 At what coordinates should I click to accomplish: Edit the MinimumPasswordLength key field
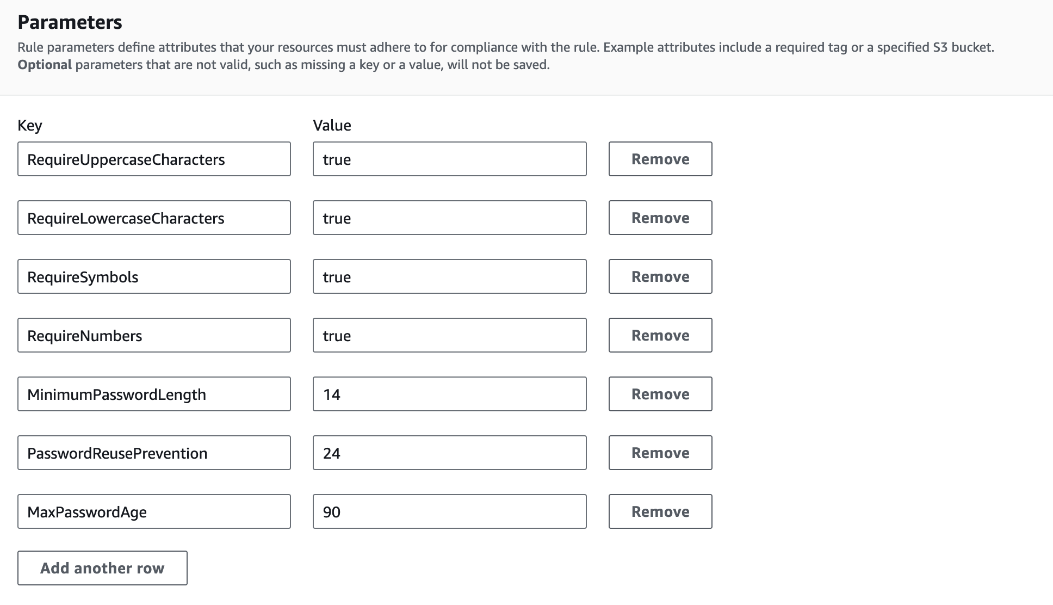[x=154, y=394]
